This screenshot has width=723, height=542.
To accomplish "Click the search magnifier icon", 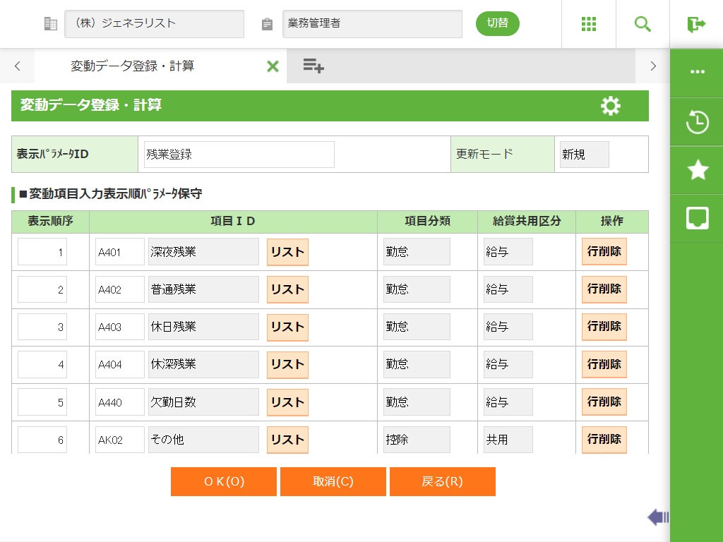I will pyautogui.click(x=643, y=24).
